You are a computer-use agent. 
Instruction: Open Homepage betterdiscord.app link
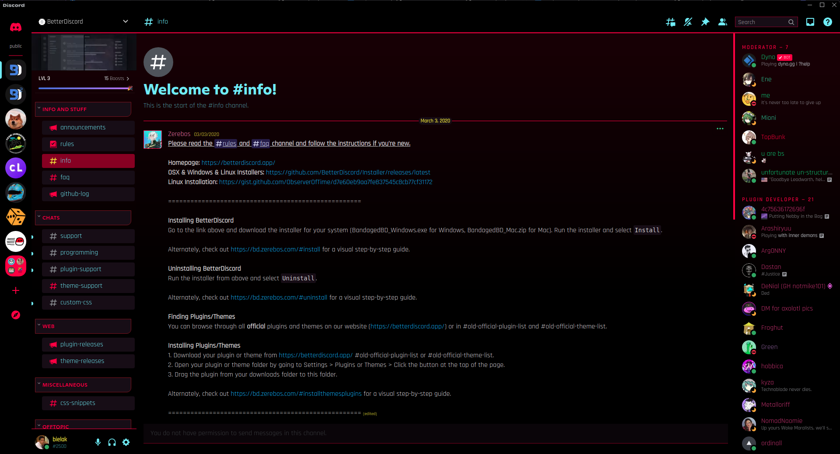click(238, 163)
